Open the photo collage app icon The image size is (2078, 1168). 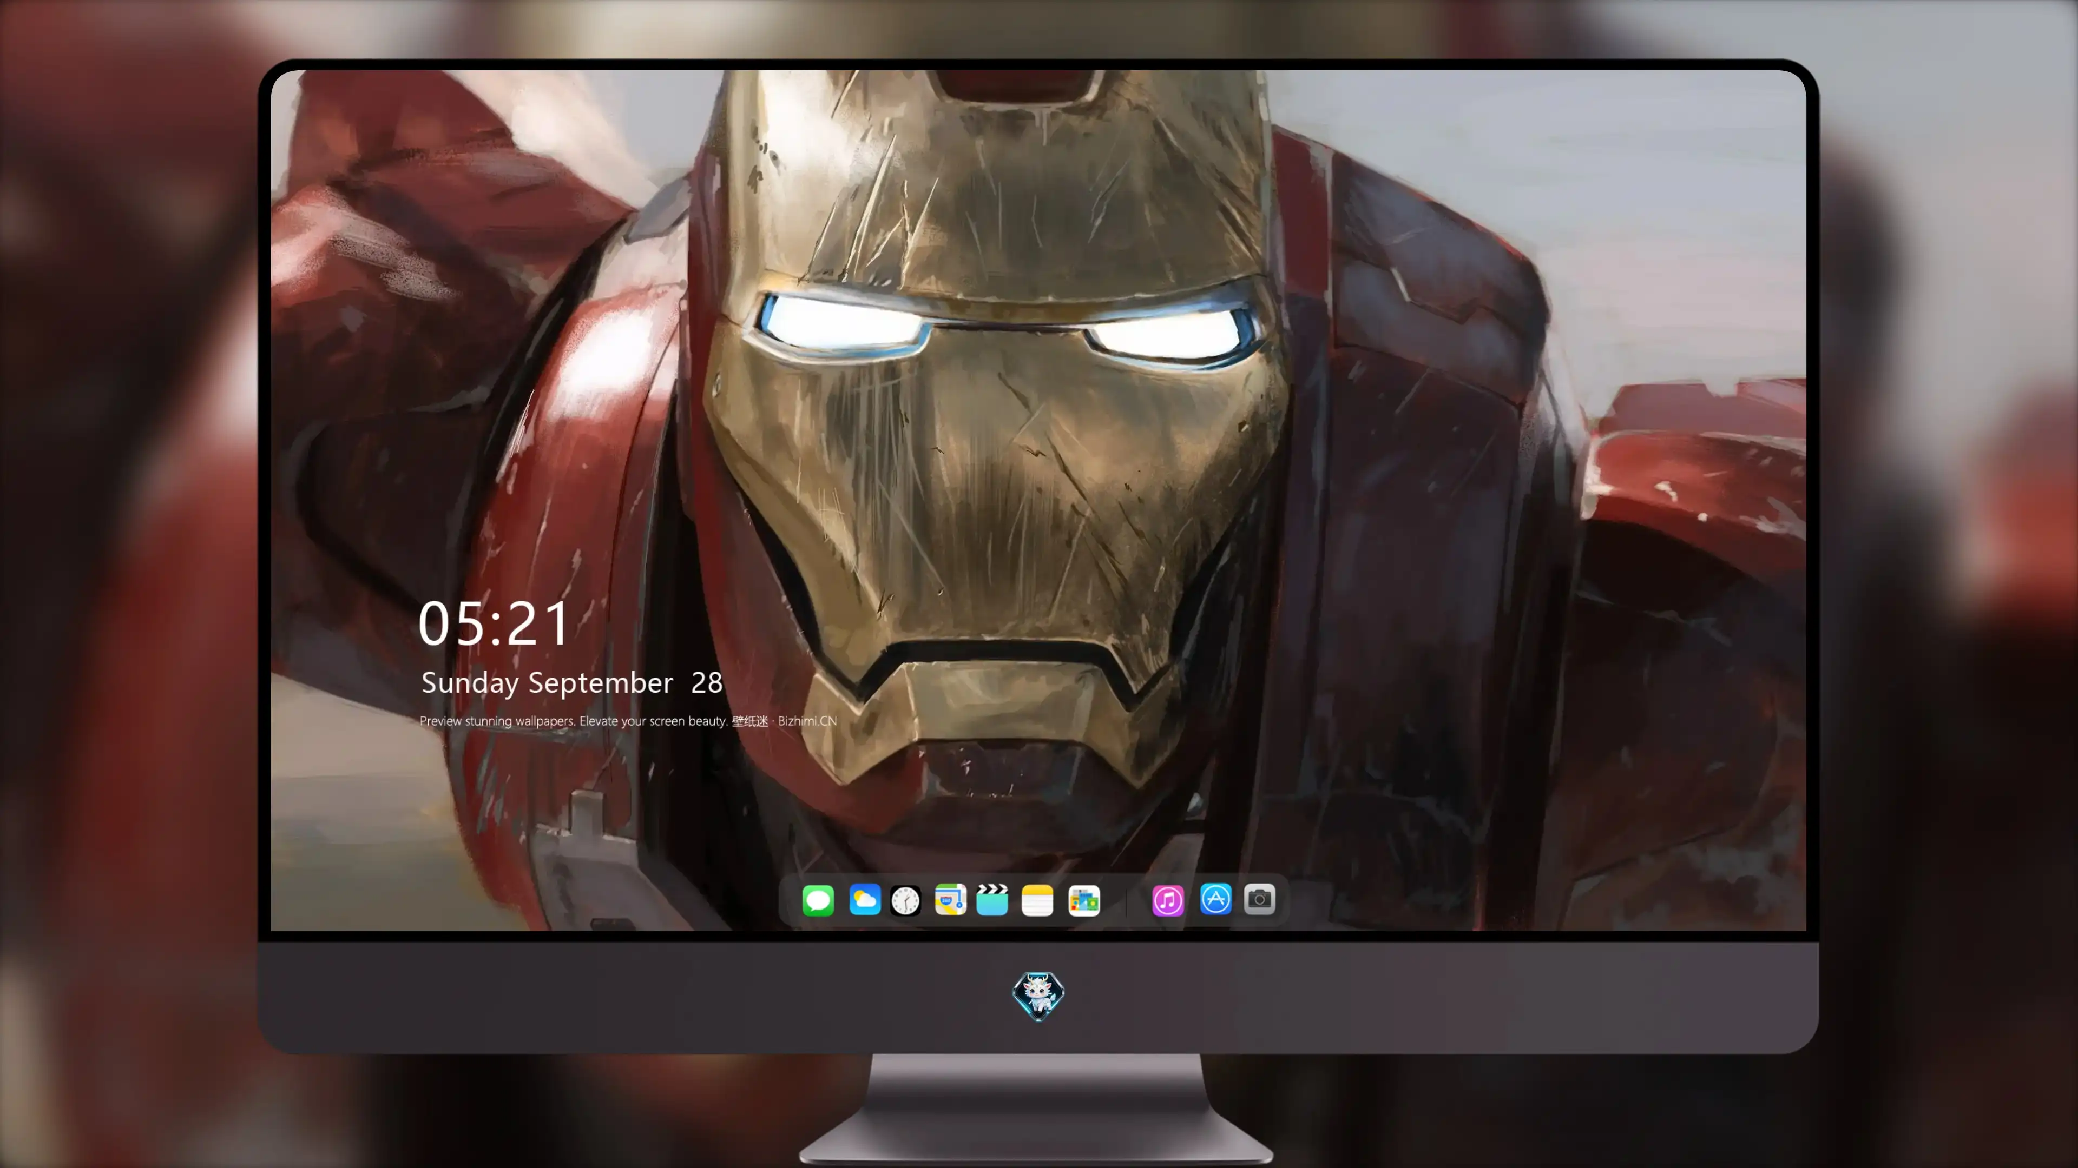point(1083,900)
